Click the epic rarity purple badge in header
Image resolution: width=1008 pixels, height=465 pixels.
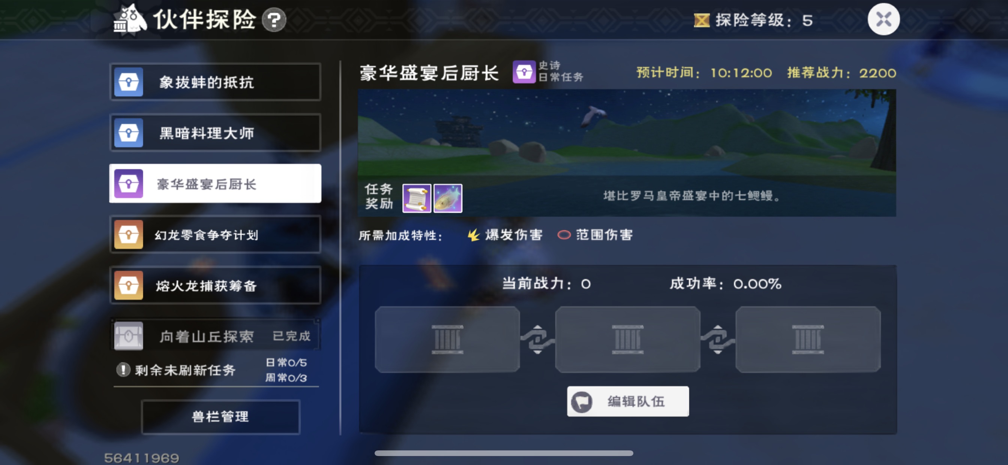[524, 72]
